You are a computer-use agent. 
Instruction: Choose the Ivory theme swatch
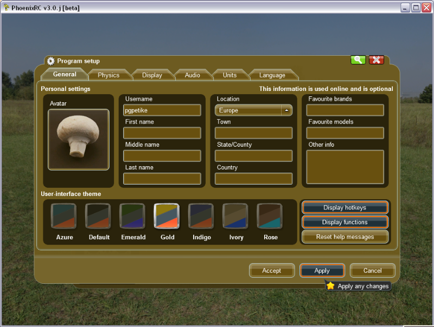[x=235, y=217]
